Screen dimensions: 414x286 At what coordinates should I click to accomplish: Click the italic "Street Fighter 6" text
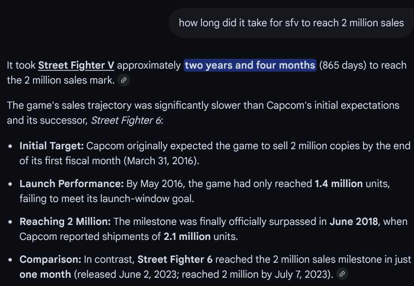click(126, 120)
